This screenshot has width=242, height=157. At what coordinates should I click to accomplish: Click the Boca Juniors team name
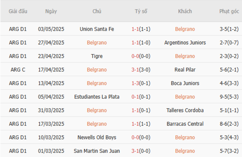click(x=185, y=83)
